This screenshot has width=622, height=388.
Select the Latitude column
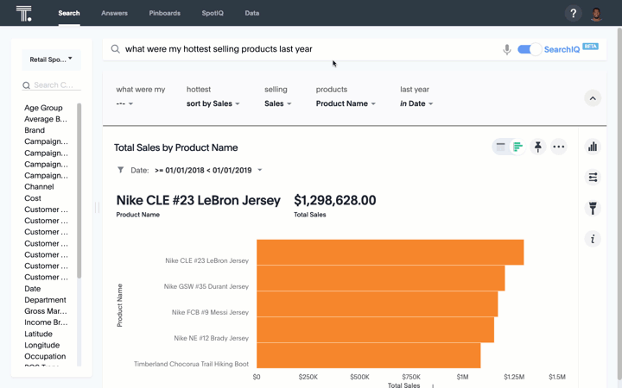[x=38, y=335]
